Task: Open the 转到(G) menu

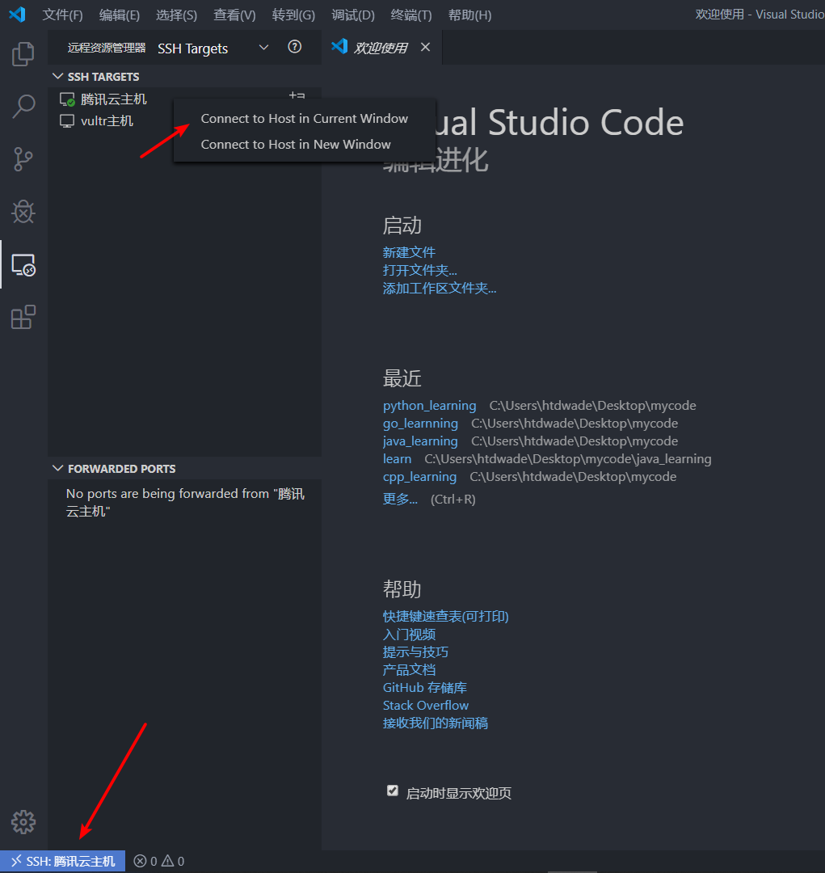Action: 293,15
